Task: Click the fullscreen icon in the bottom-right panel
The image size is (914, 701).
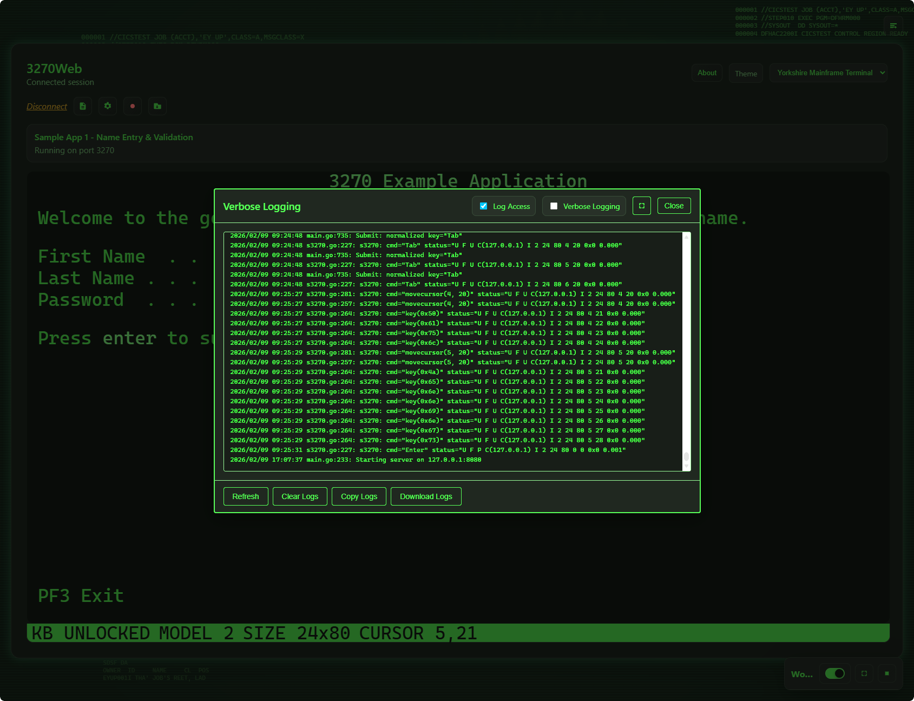Action: (x=864, y=673)
